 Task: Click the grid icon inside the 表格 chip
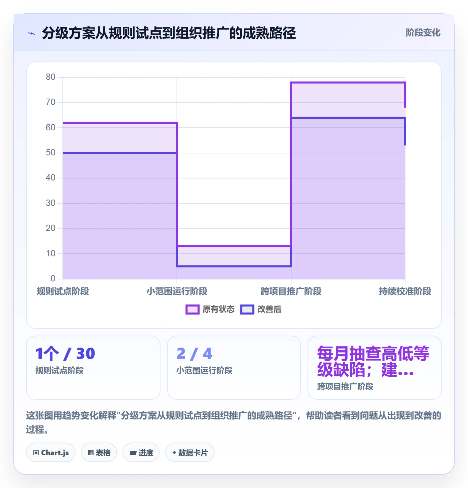click(x=91, y=453)
